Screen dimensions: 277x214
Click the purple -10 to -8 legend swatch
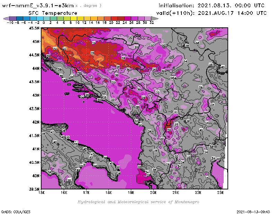(x=13, y=18)
